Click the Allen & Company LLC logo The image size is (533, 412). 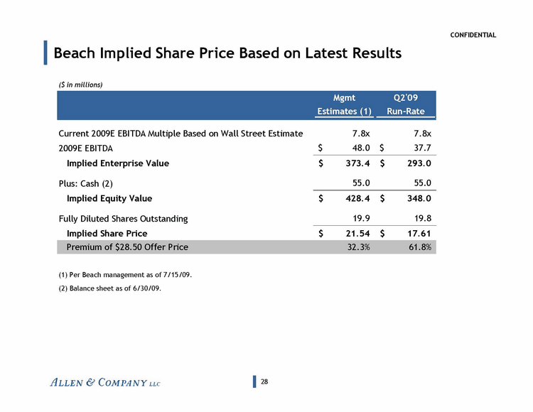pyautogui.click(x=105, y=384)
